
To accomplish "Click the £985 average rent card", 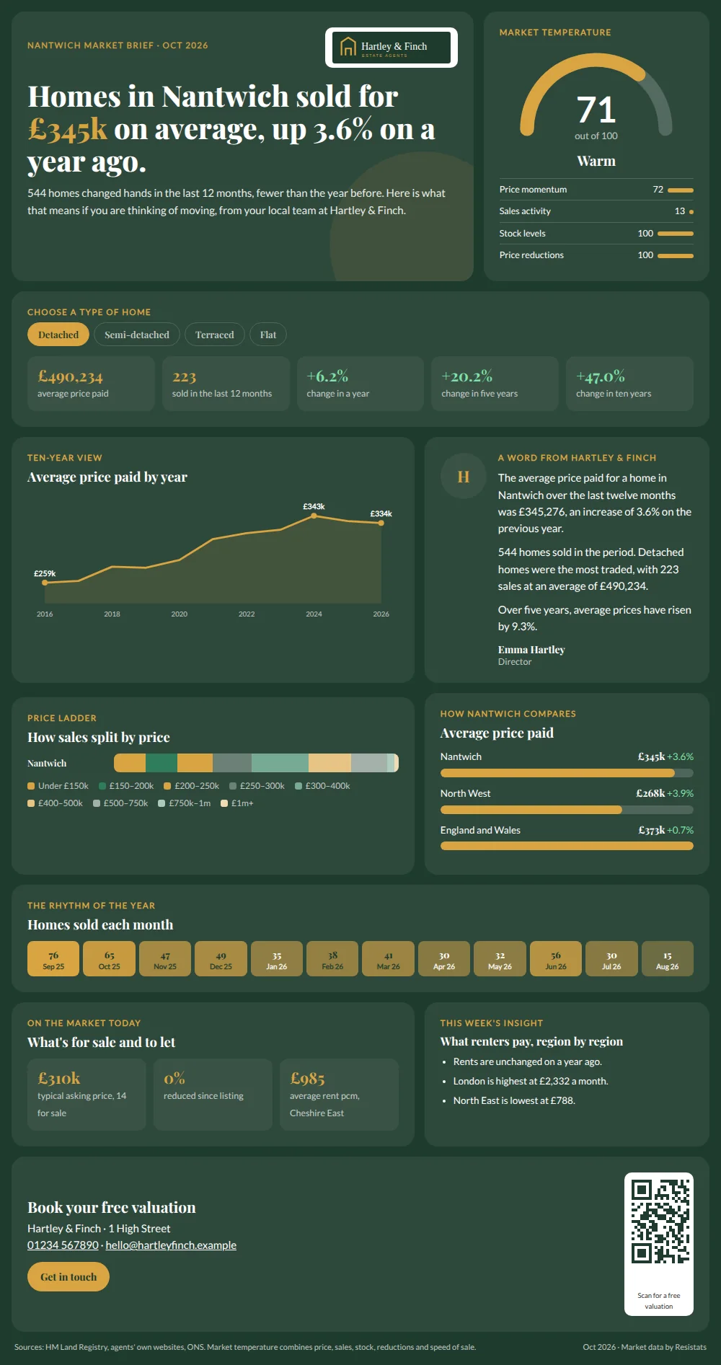I will 339,1095.
